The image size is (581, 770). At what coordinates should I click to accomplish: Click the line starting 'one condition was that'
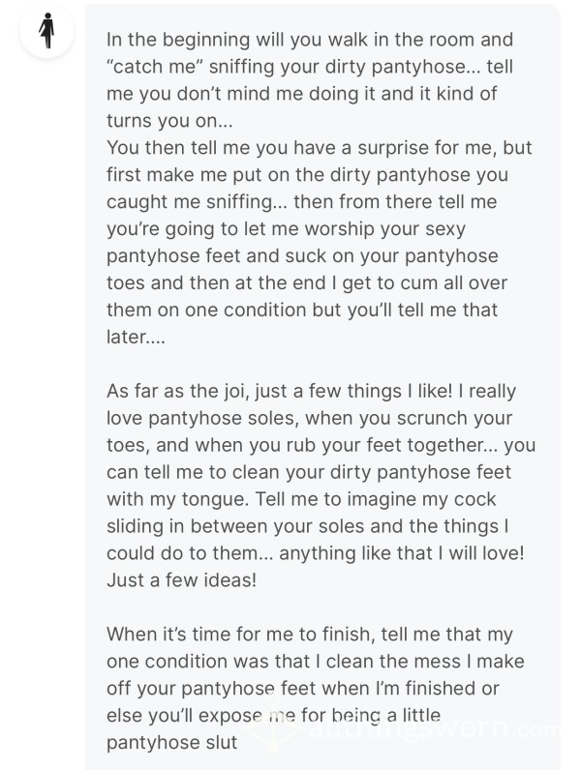click(315, 662)
